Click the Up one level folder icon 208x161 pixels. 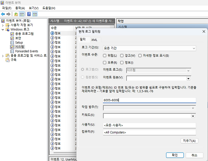pyautogui.click(x=16, y=14)
